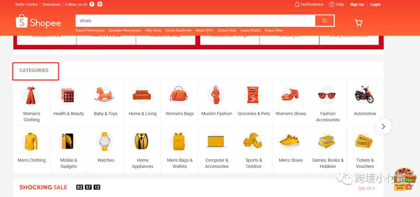The height and width of the screenshot is (197, 420).
Task: Select the Men's Clothing shirt icon
Action: 31,141
